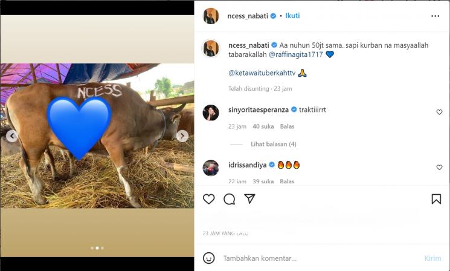The height and width of the screenshot is (271, 450).
Task: Open the three-dot more options menu
Action: 435,16
